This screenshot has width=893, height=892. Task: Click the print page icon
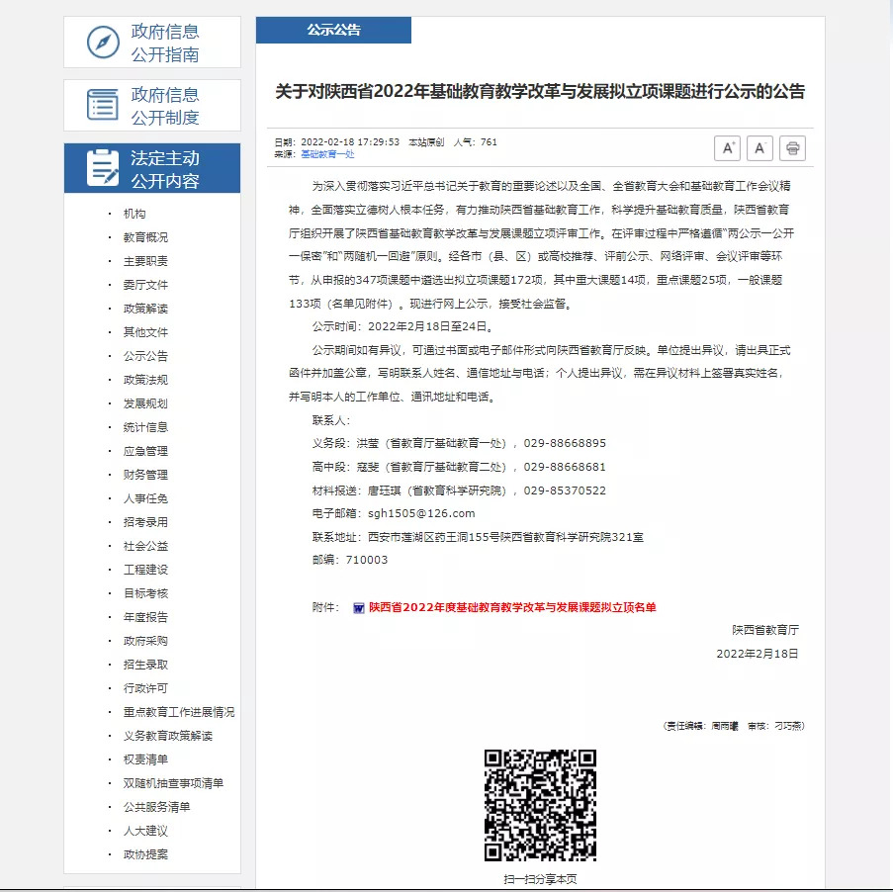792,148
